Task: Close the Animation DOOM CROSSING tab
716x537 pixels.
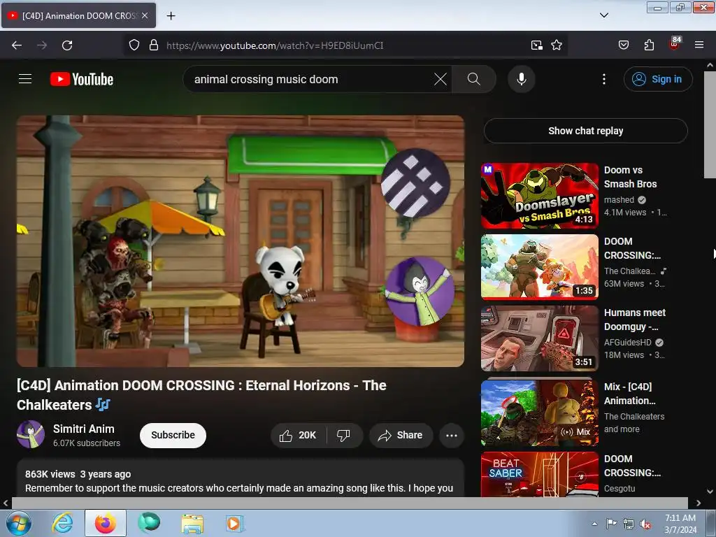Action: click(145, 15)
